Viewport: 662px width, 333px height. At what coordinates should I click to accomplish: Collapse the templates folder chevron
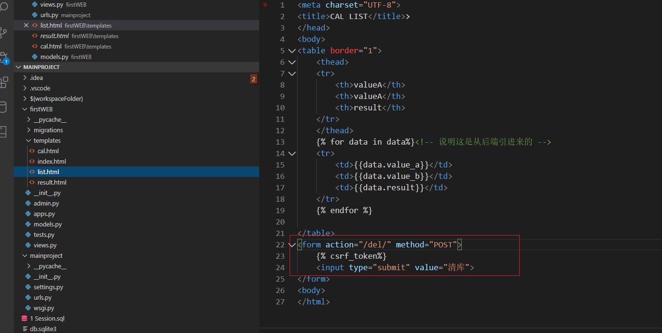(x=29, y=140)
